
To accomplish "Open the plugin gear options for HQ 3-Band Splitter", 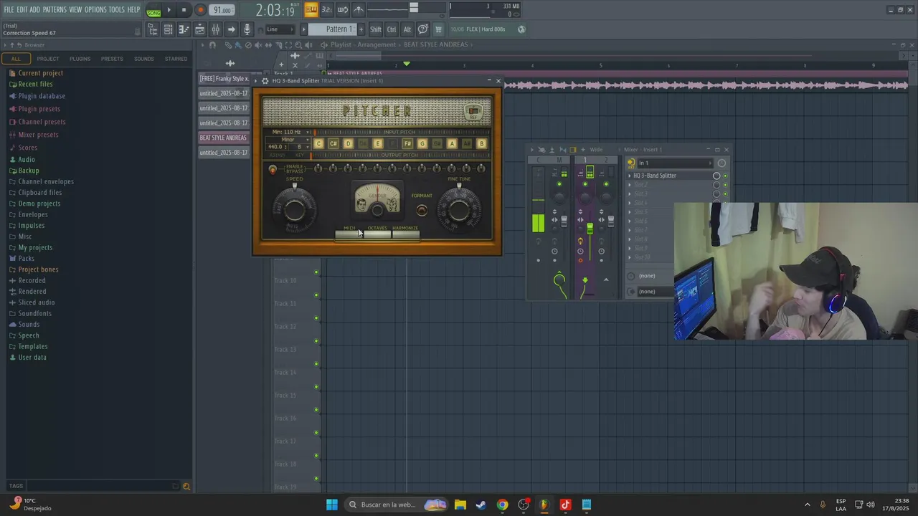I will coord(265,81).
